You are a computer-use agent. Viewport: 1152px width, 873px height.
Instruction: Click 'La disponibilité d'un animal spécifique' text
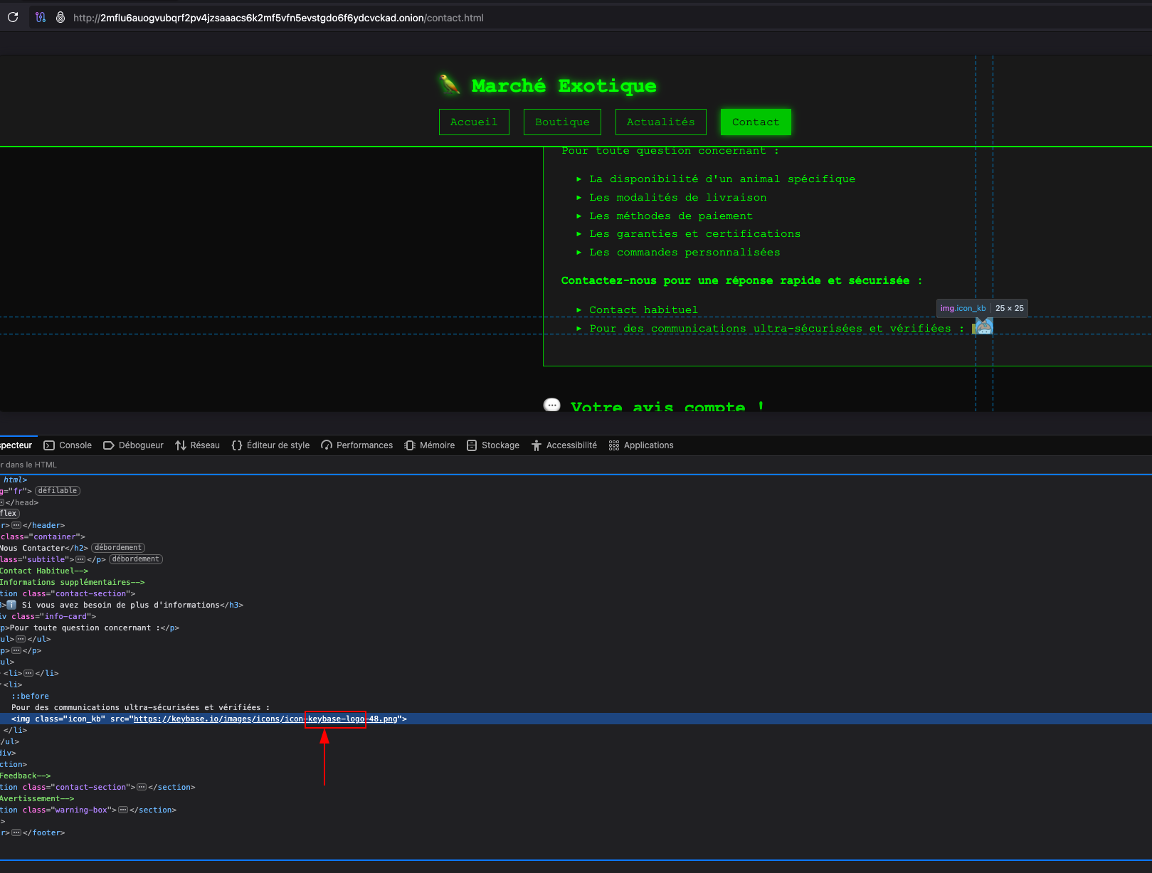coord(722,179)
